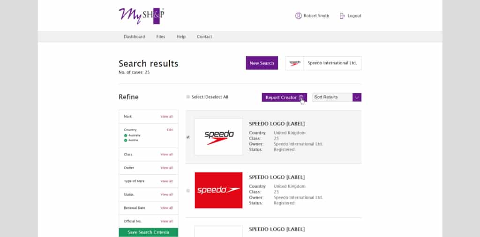Click the MySH&P logo
This screenshot has height=237, width=480.
pos(142,16)
